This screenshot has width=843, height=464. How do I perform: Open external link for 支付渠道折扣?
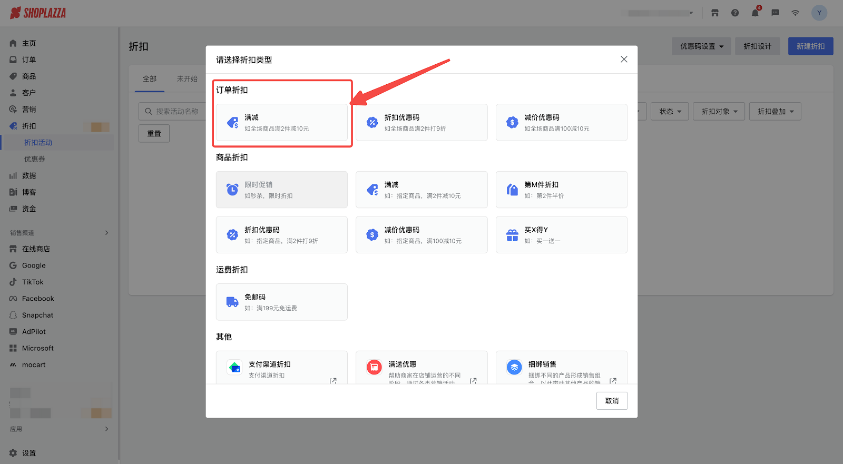click(333, 380)
